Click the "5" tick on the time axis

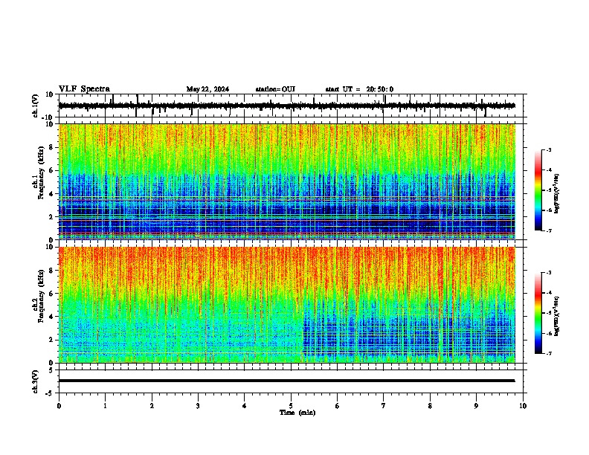tap(291, 406)
